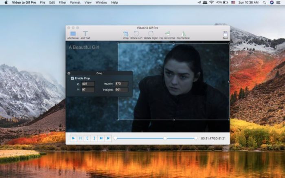This screenshot has height=178, width=285.
Task: Click the timeline playhead knob
Action: coord(165,138)
